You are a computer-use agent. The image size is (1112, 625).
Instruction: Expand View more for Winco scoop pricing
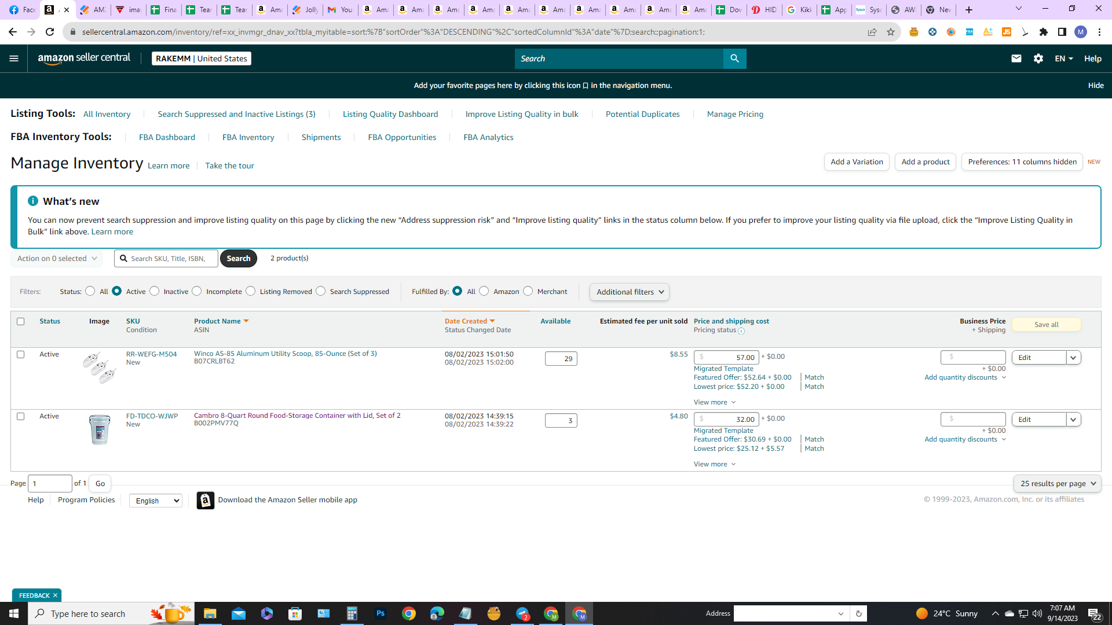[715, 402]
